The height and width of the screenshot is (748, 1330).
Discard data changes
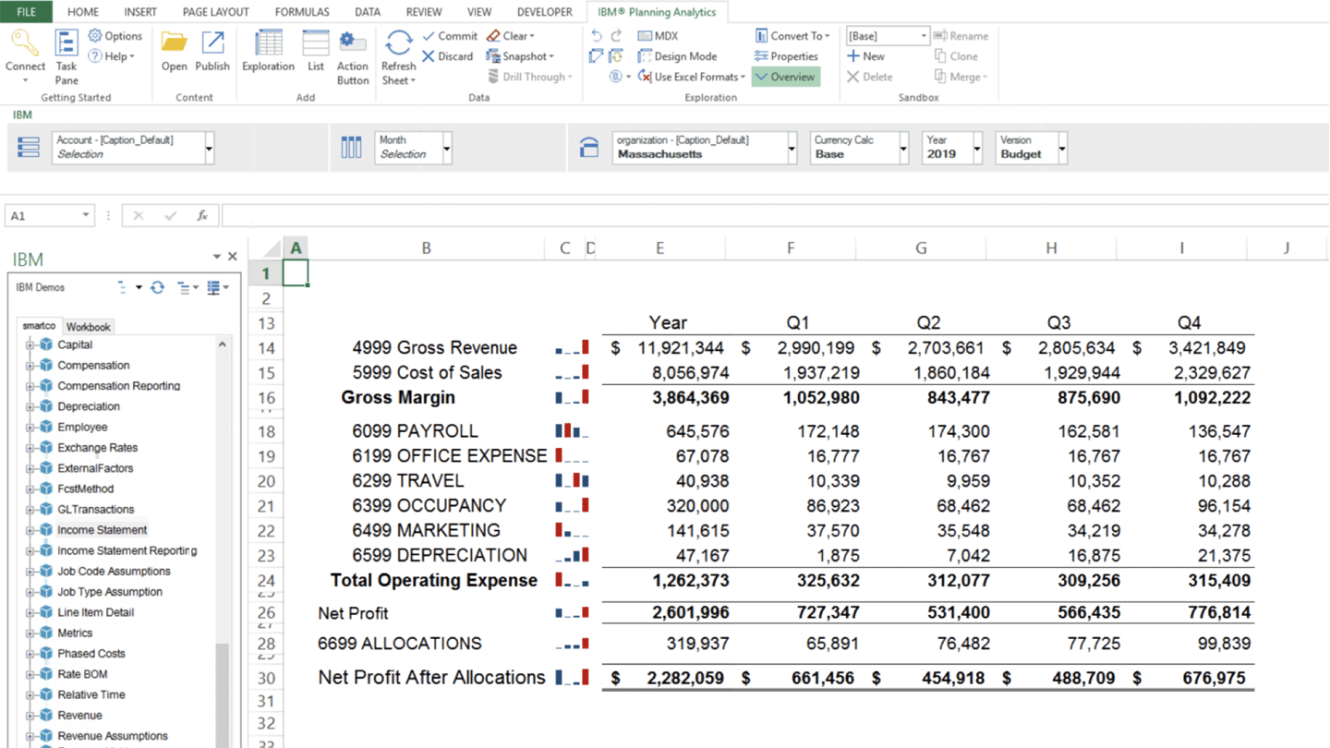pos(448,56)
